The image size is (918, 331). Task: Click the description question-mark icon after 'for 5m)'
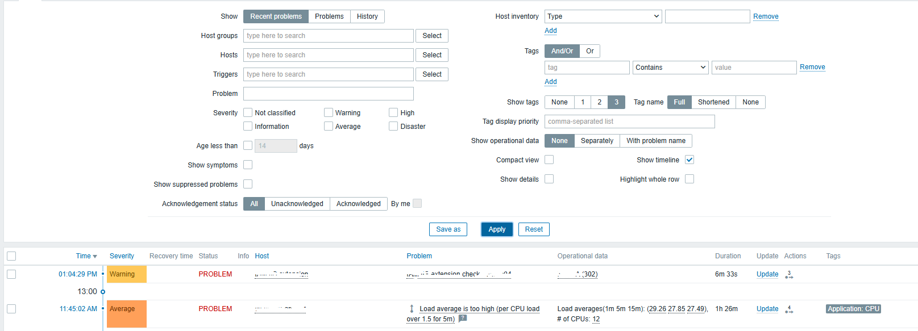point(463,319)
